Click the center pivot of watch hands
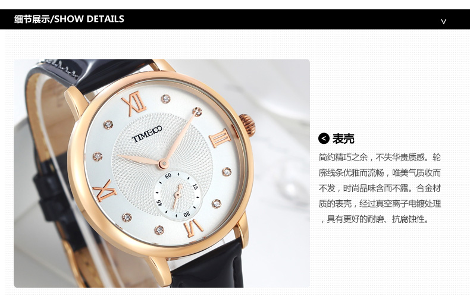Viewport: 470px width, 296px height. [164, 164]
